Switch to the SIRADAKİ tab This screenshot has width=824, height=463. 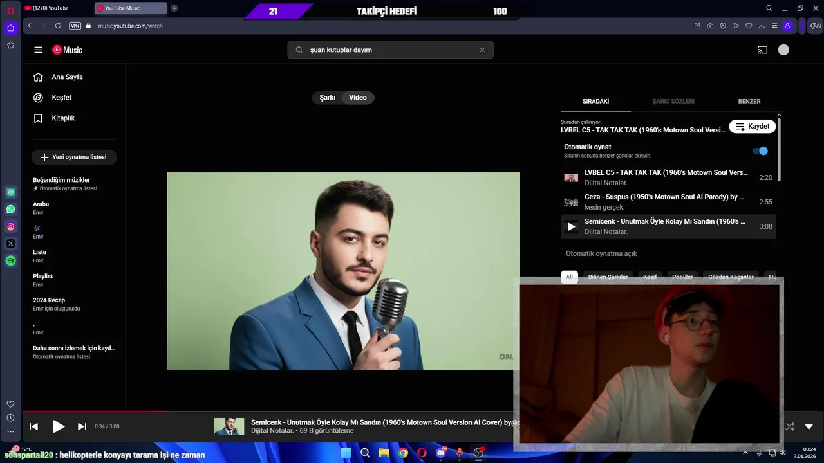[595, 101]
